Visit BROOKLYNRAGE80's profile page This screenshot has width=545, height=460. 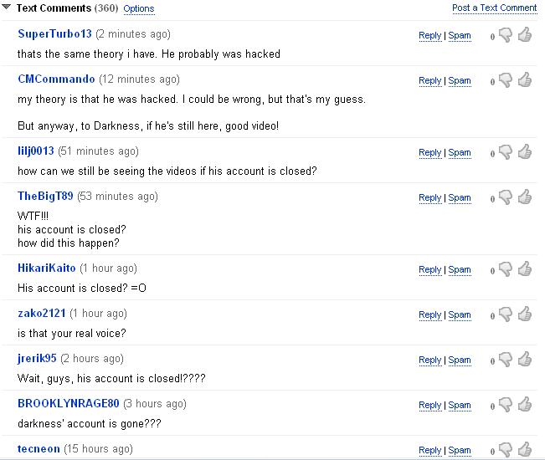pyautogui.click(x=68, y=403)
